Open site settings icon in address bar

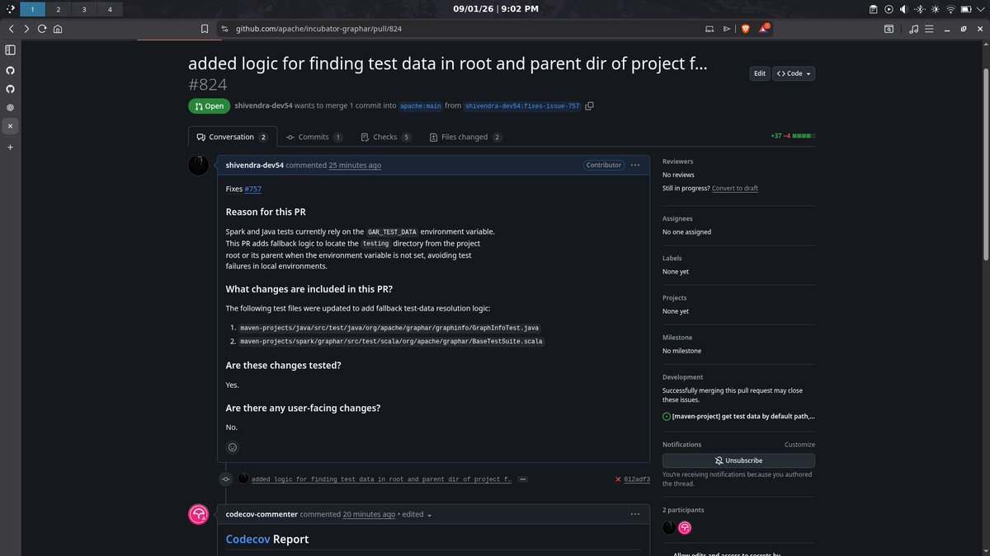pyautogui.click(x=224, y=28)
